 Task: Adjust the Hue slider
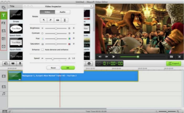56,39
